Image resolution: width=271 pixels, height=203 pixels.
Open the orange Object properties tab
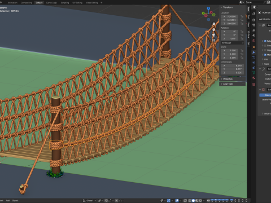tap(254, 47)
